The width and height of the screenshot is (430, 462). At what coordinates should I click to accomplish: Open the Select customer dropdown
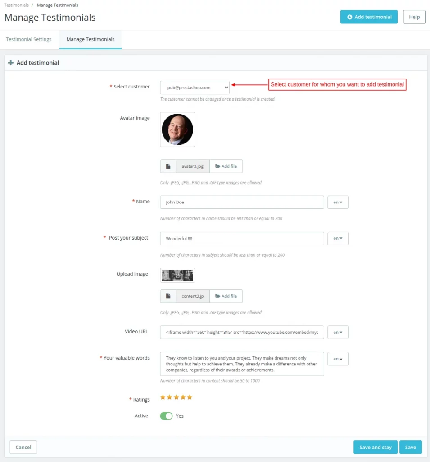click(x=195, y=88)
